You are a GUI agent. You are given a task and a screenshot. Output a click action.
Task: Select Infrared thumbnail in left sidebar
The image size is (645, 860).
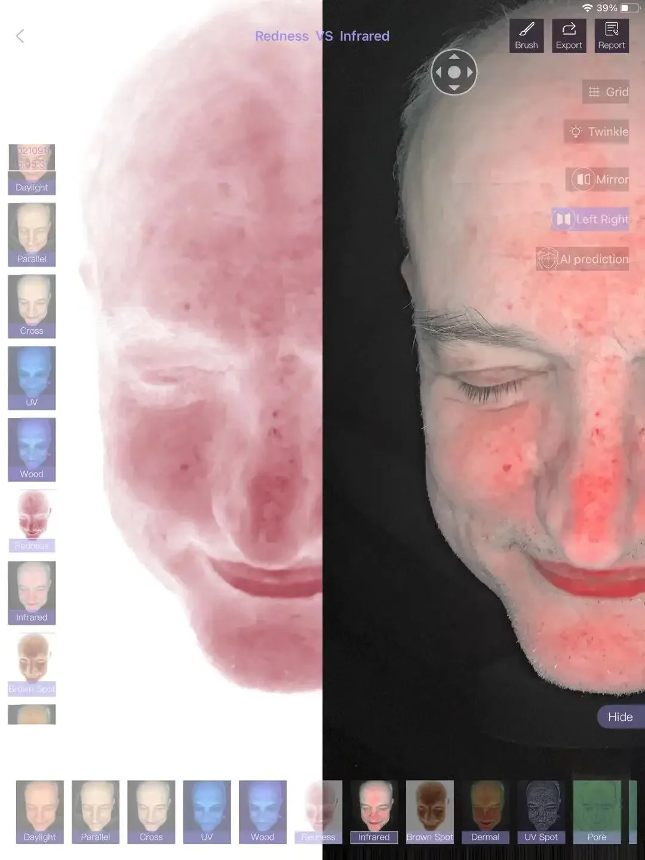point(32,593)
